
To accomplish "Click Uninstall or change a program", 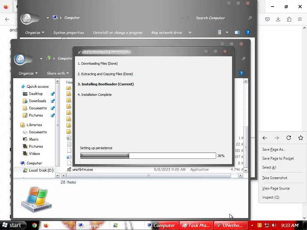I will pyautogui.click(x=118, y=33).
